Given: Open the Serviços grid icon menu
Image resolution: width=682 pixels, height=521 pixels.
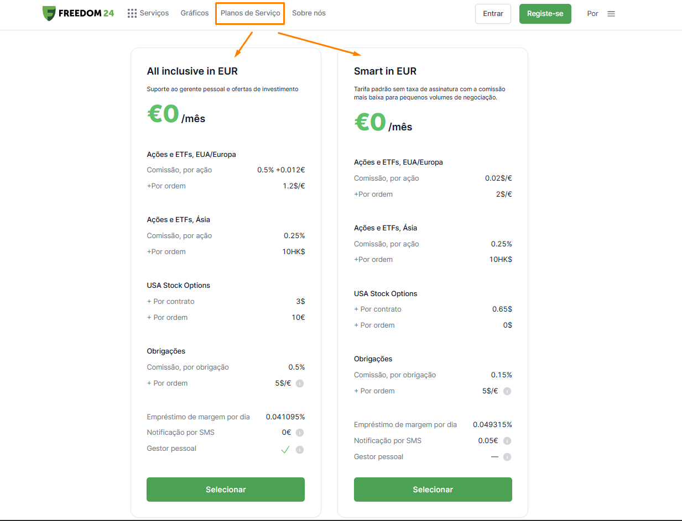Looking at the screenshot, I should point(132,13).
